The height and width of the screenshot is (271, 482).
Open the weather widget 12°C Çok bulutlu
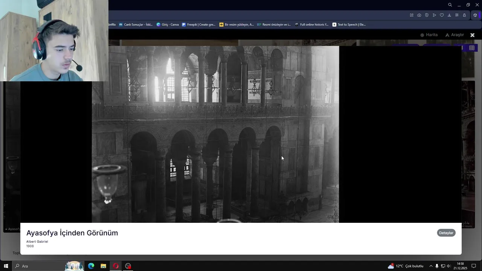pos(406,266)
